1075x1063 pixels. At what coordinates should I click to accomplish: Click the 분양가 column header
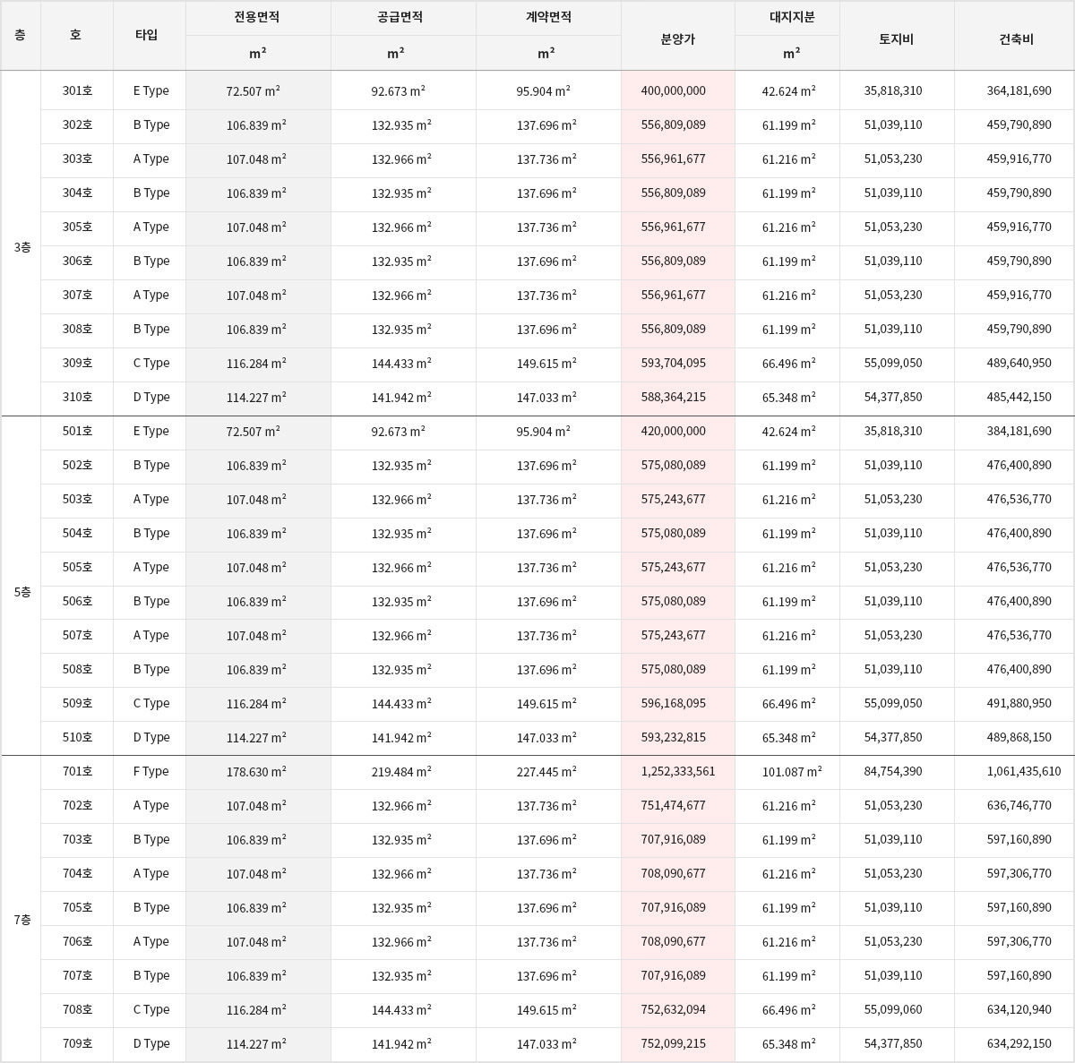click(677, 39)
